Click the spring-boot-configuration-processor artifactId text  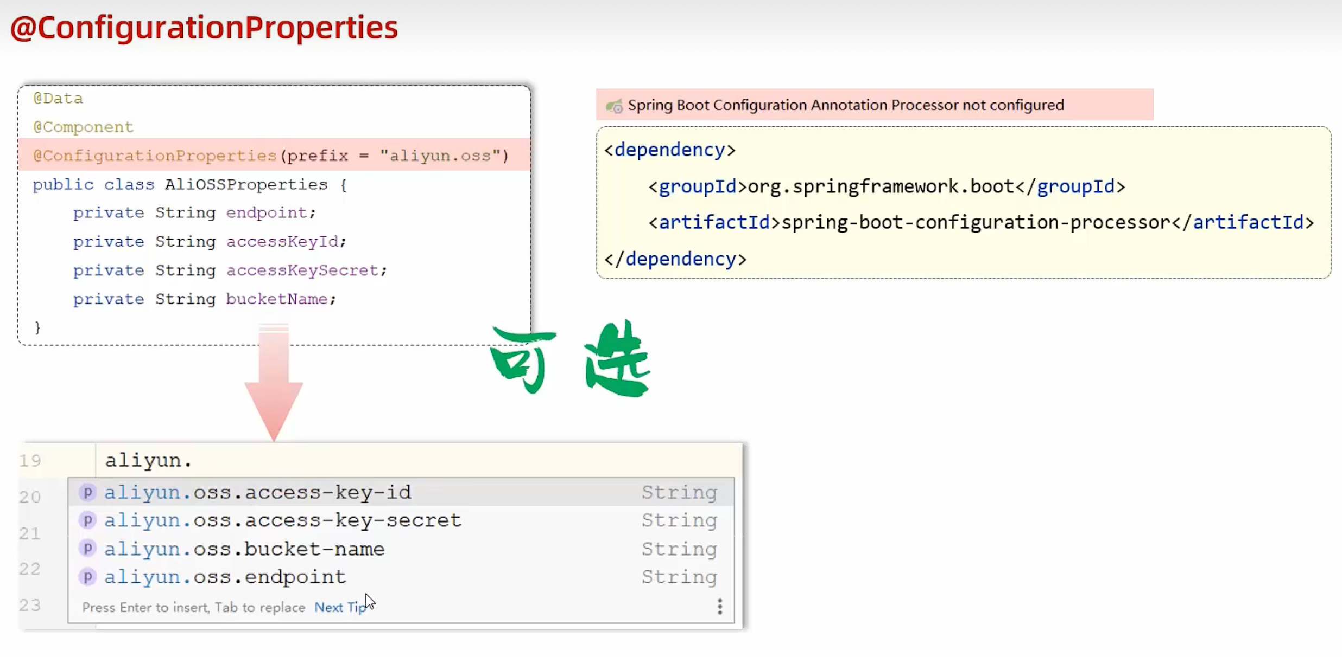tap(975, 222)
